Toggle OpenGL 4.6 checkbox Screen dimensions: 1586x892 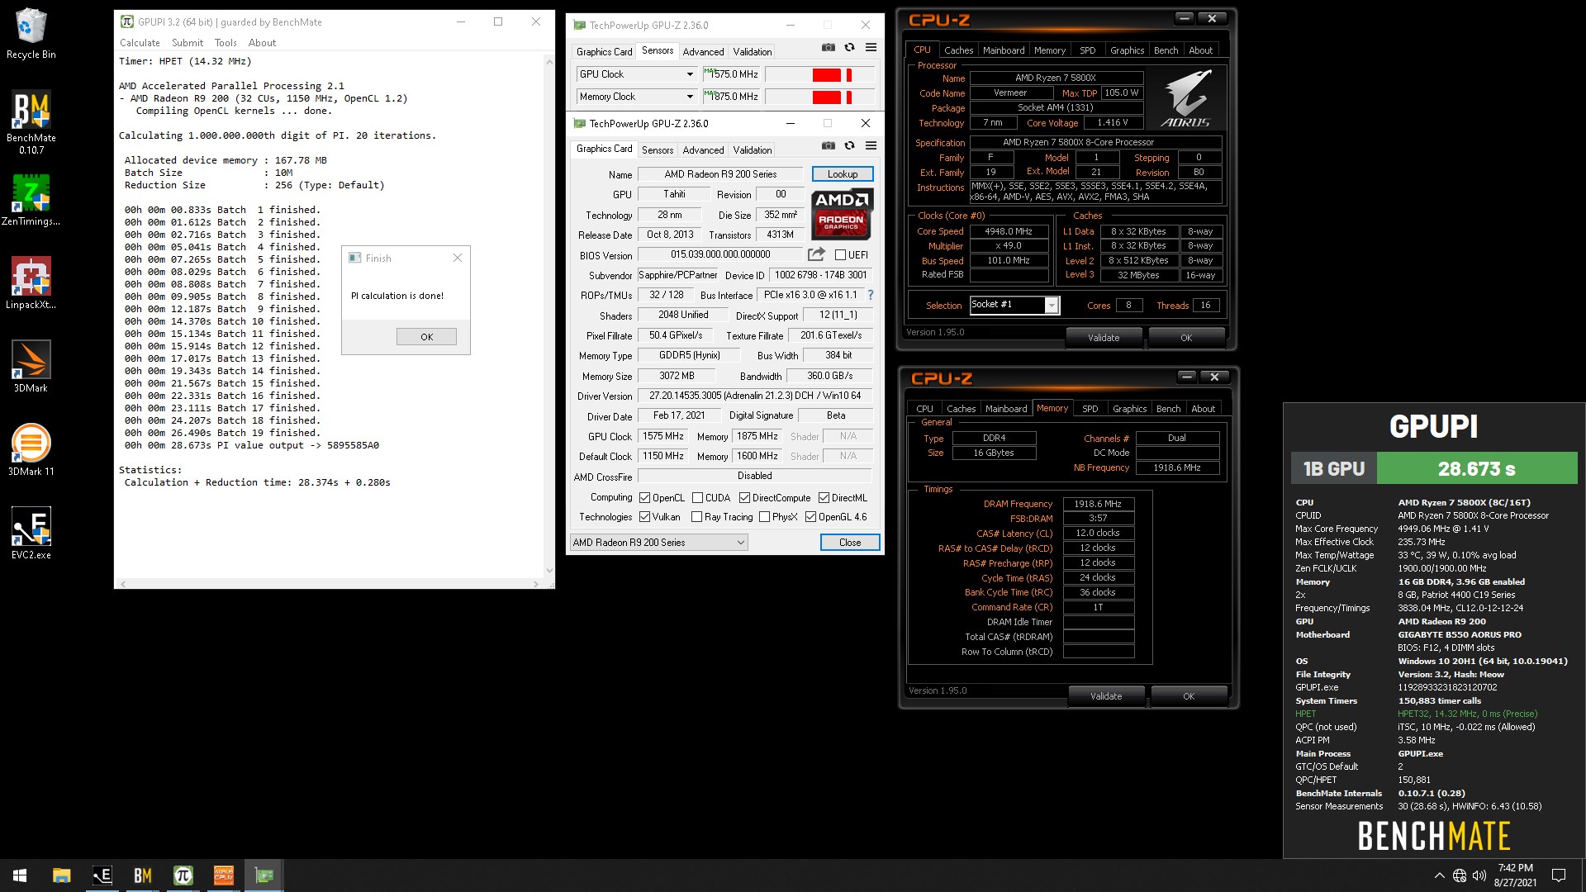click(x=810, y=517)
